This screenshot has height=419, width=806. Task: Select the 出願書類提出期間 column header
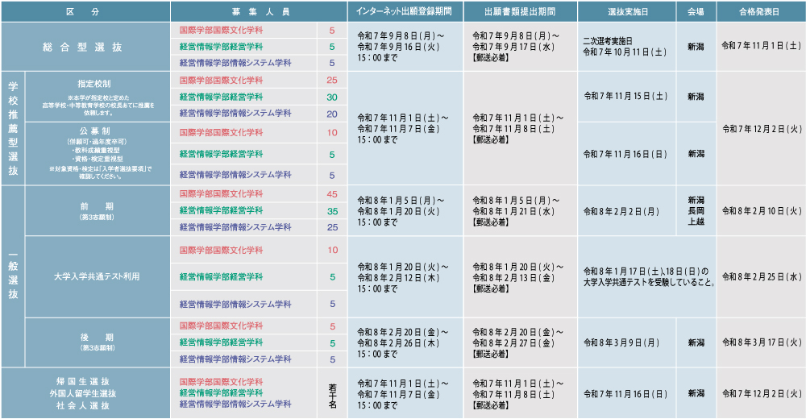[520, 12]
